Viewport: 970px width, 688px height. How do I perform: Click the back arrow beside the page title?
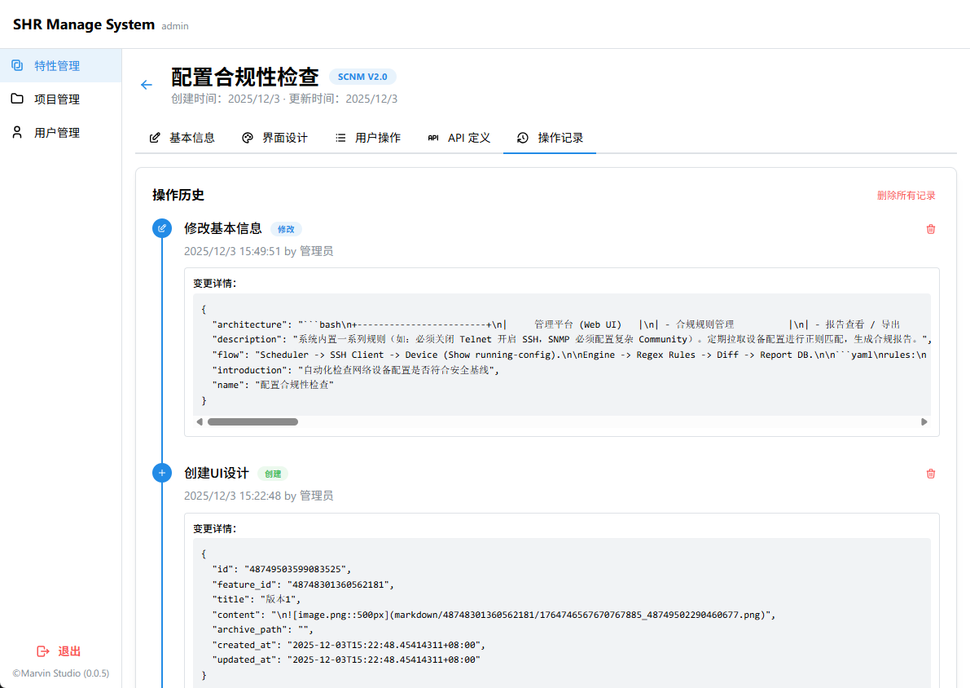(x=147, y=85)
